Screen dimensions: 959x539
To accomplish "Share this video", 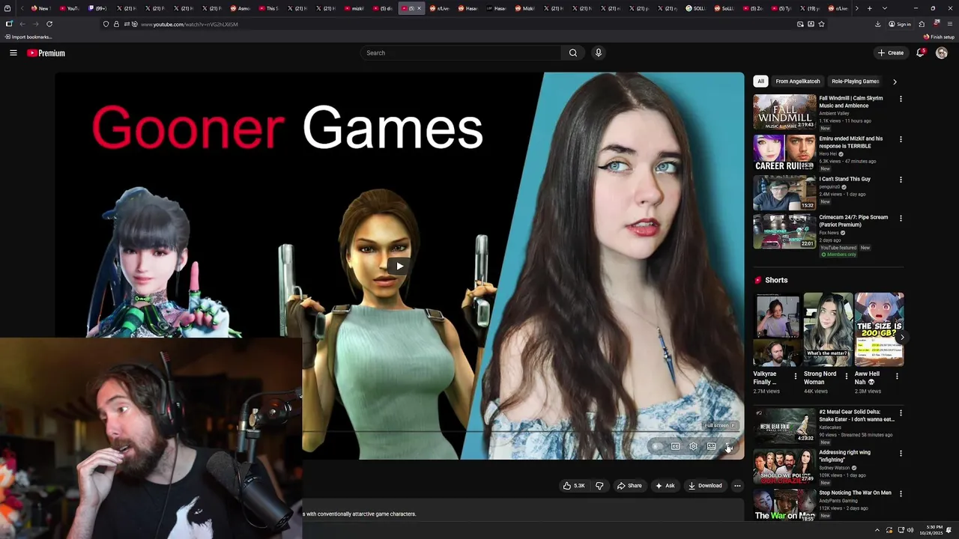I will point(629,486).
